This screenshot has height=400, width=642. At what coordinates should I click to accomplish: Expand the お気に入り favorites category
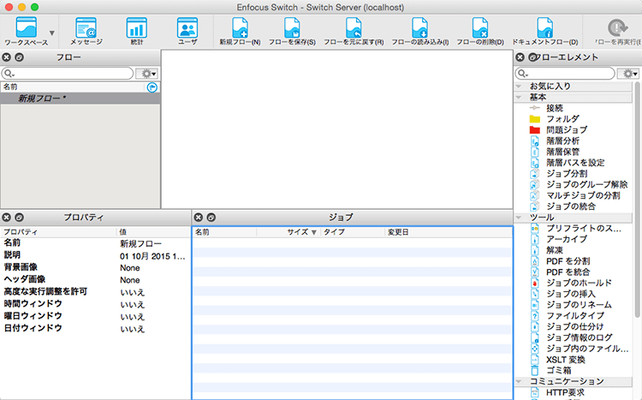tap(519, 87)
